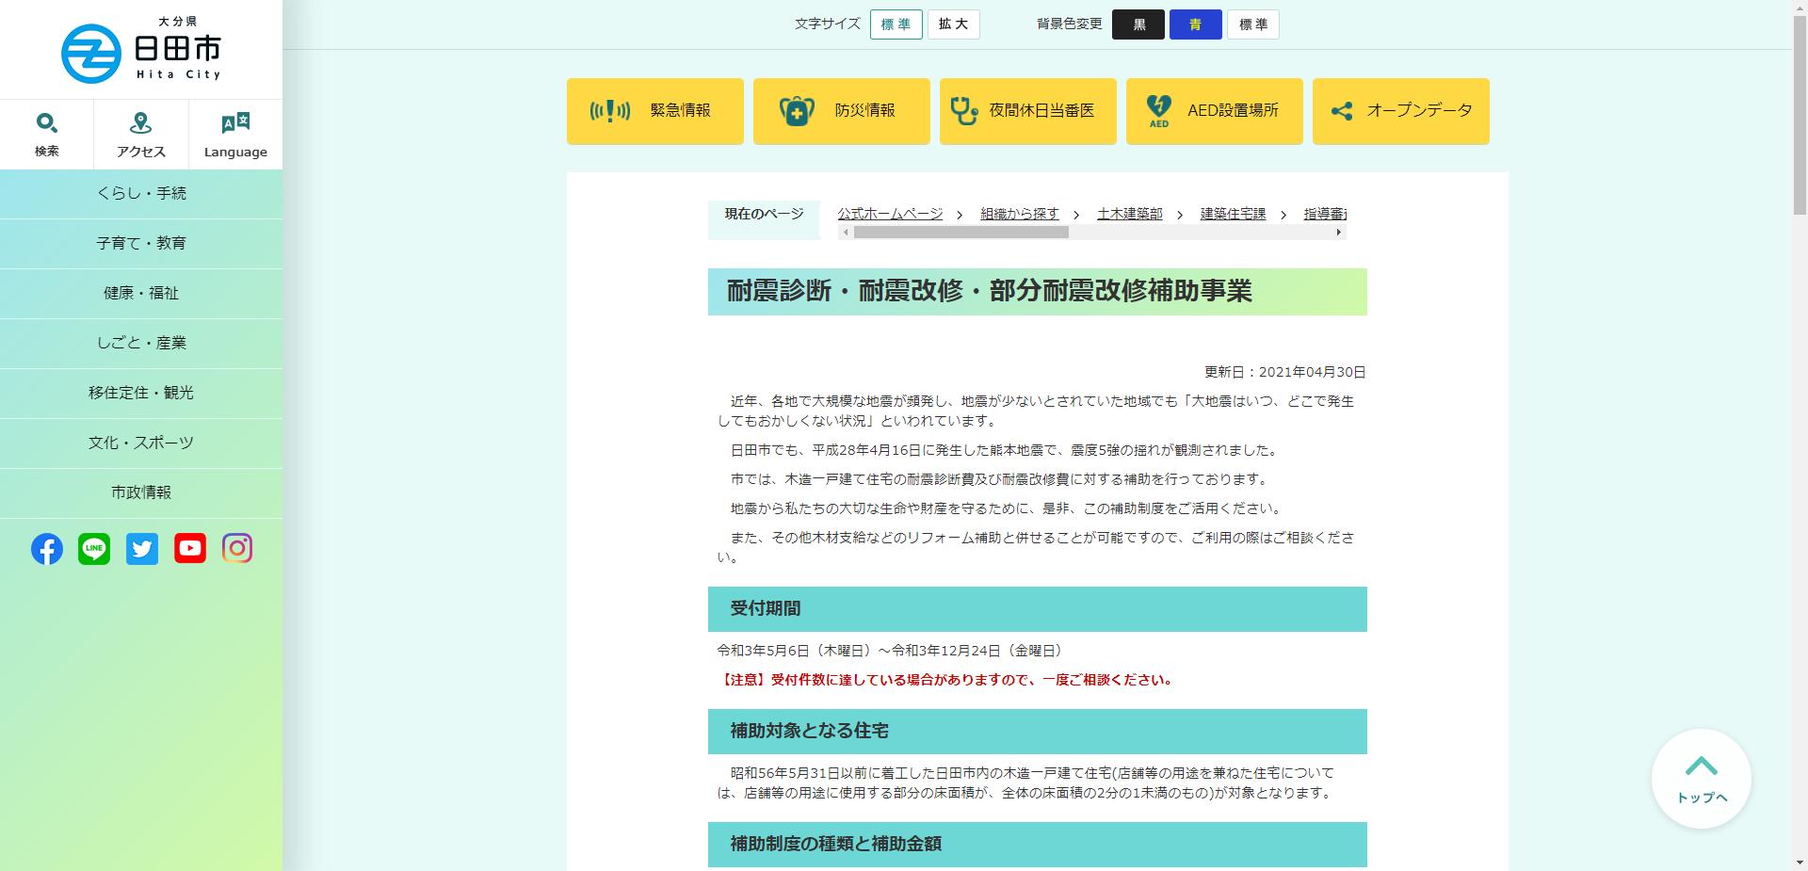Image resolution: width=1808 pixels, height=871 pixels.
Task: Switch background color to 黒 (black)
Action: (x=1138, y=24)
